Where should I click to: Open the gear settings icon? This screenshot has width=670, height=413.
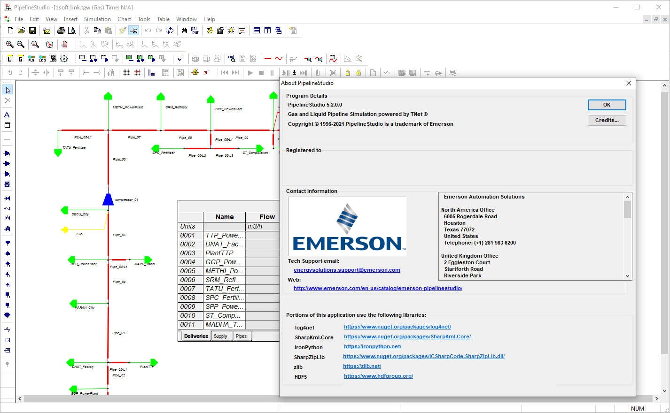click(x=64, y=59)
